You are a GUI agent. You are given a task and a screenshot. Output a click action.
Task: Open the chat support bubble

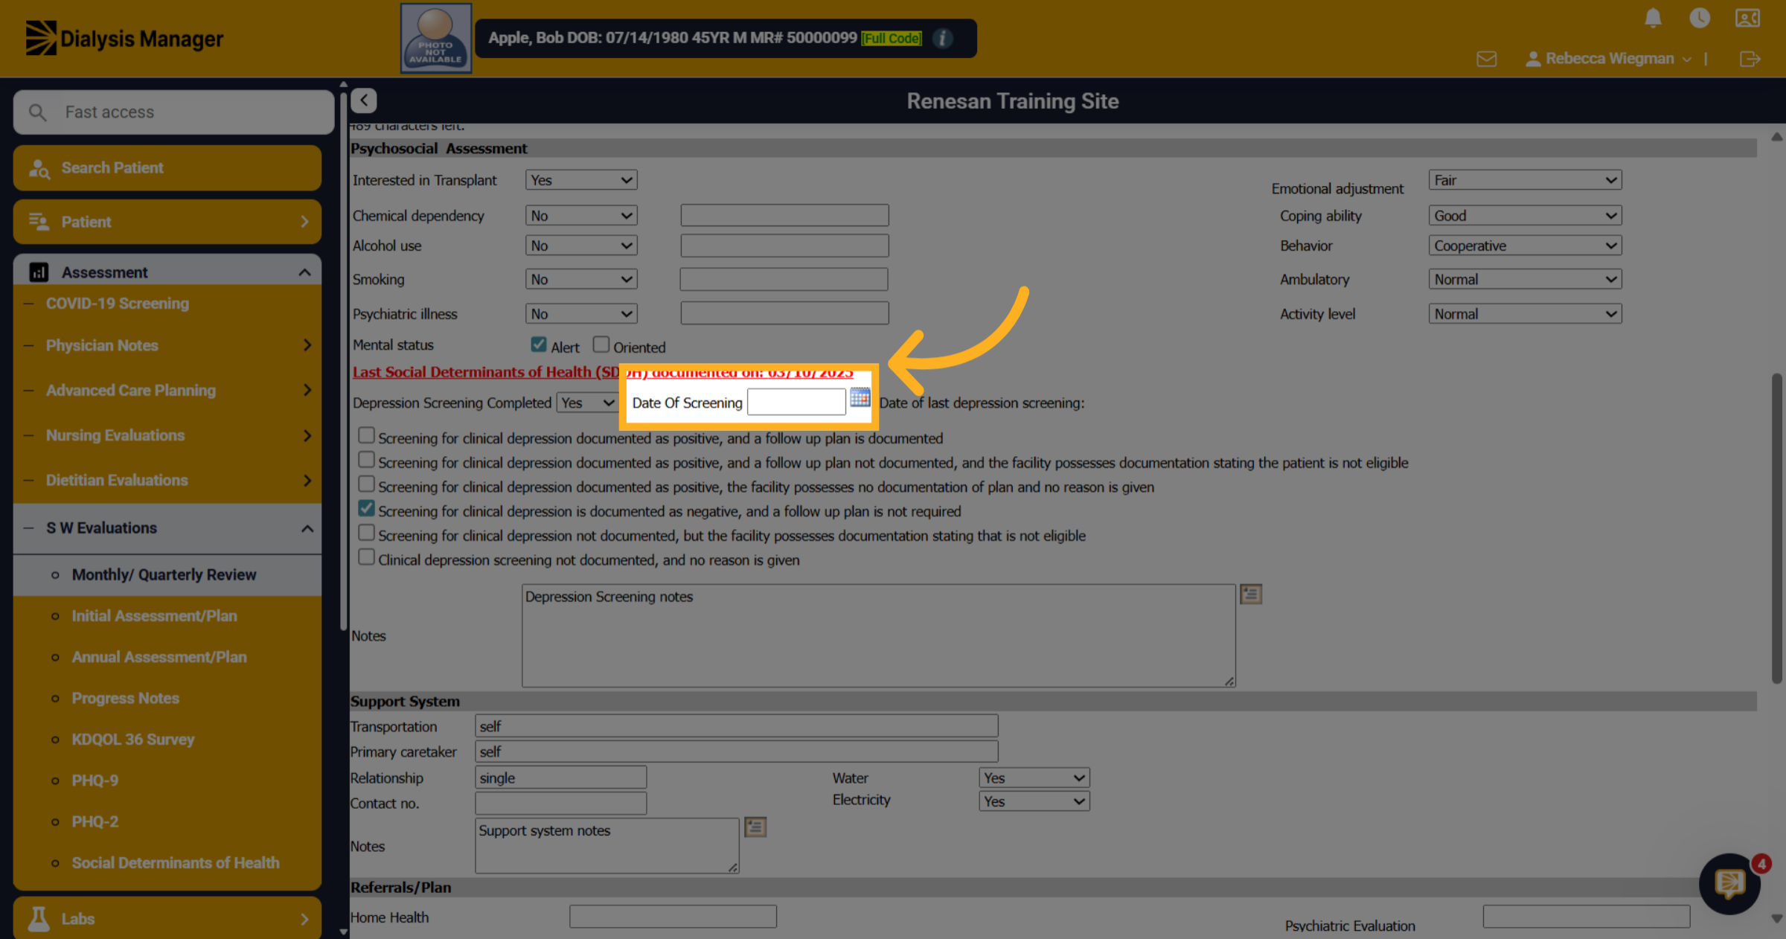[1729, 883]
